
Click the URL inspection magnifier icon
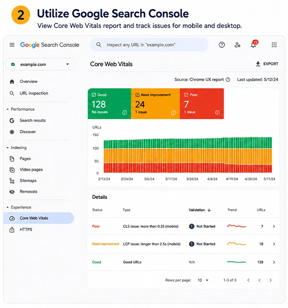12,93
